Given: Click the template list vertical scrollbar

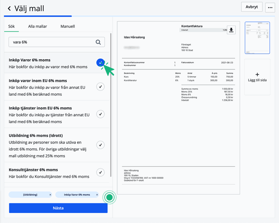Looking at the screenshot, I should click(111, 103).
